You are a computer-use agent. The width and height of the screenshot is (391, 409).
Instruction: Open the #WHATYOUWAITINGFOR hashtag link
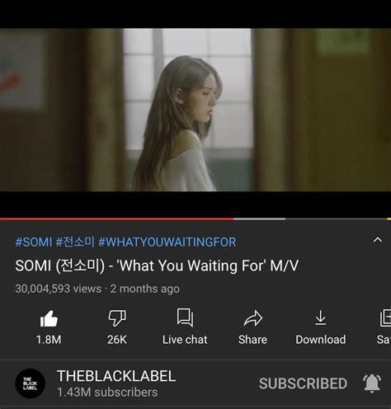[167, 242]
